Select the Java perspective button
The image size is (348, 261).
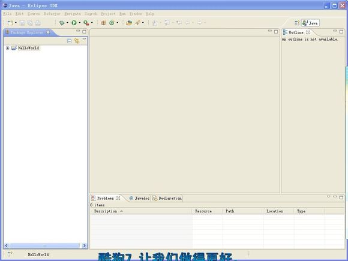tap(310, 23)
